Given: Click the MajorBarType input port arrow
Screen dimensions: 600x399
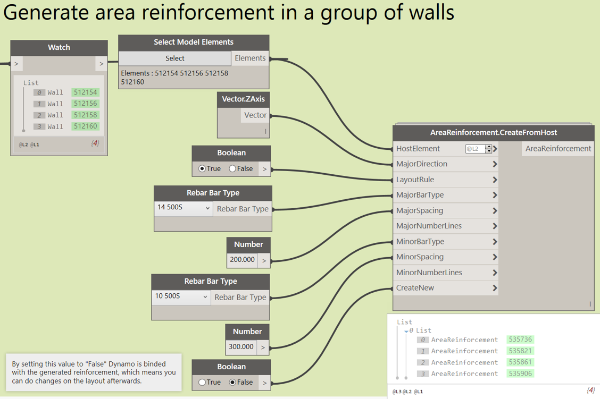Looking at the screenshot, I should [x=496, y=195].
